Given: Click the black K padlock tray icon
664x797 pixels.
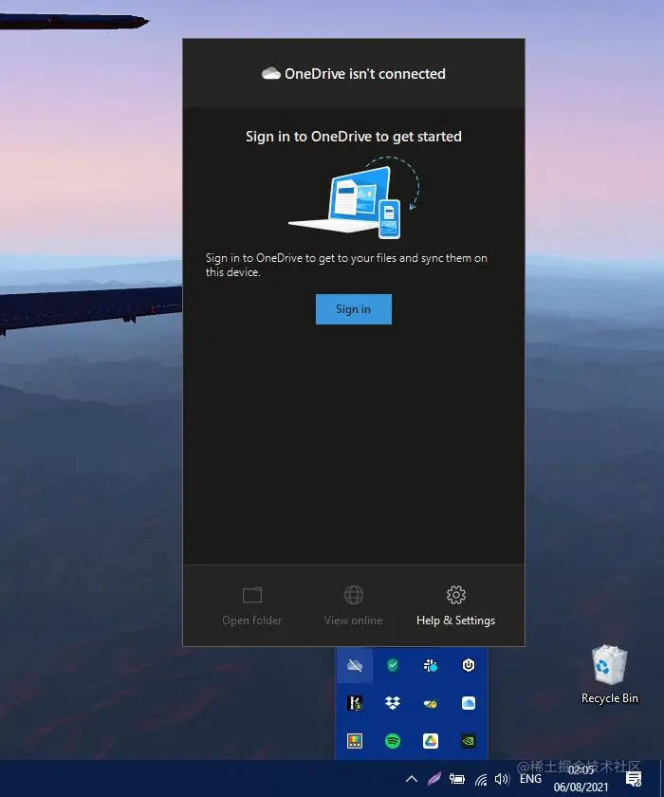Looking at the screenshot, I should (x=355, y=703).
